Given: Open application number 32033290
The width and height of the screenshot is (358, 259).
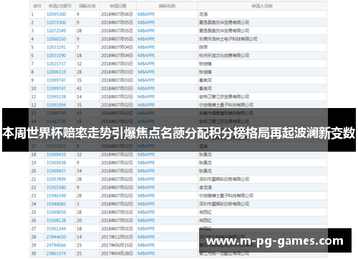Looking at the screenshot, I should 56,56.
